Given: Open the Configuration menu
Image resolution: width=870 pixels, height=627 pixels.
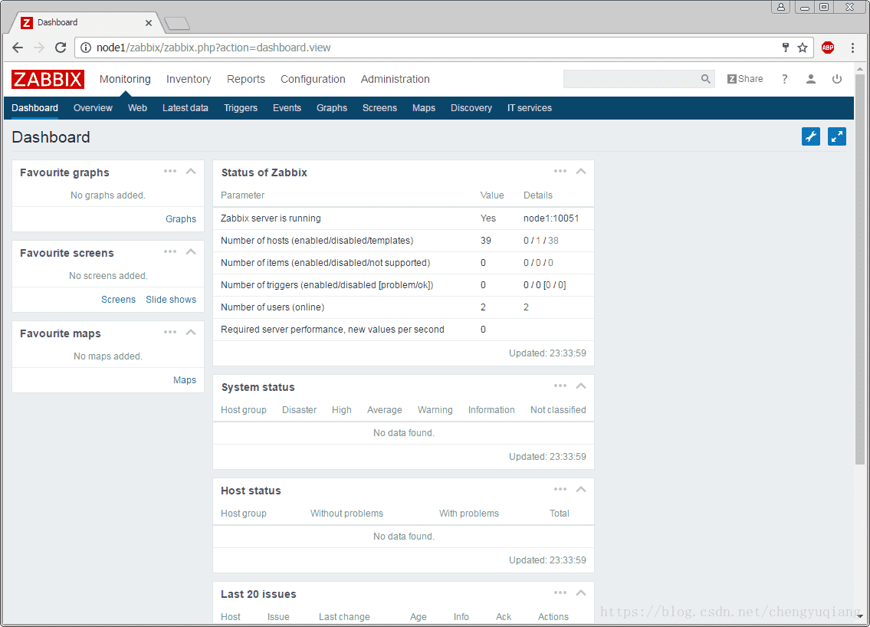Looking at the screenshot, I should (313, 80).
